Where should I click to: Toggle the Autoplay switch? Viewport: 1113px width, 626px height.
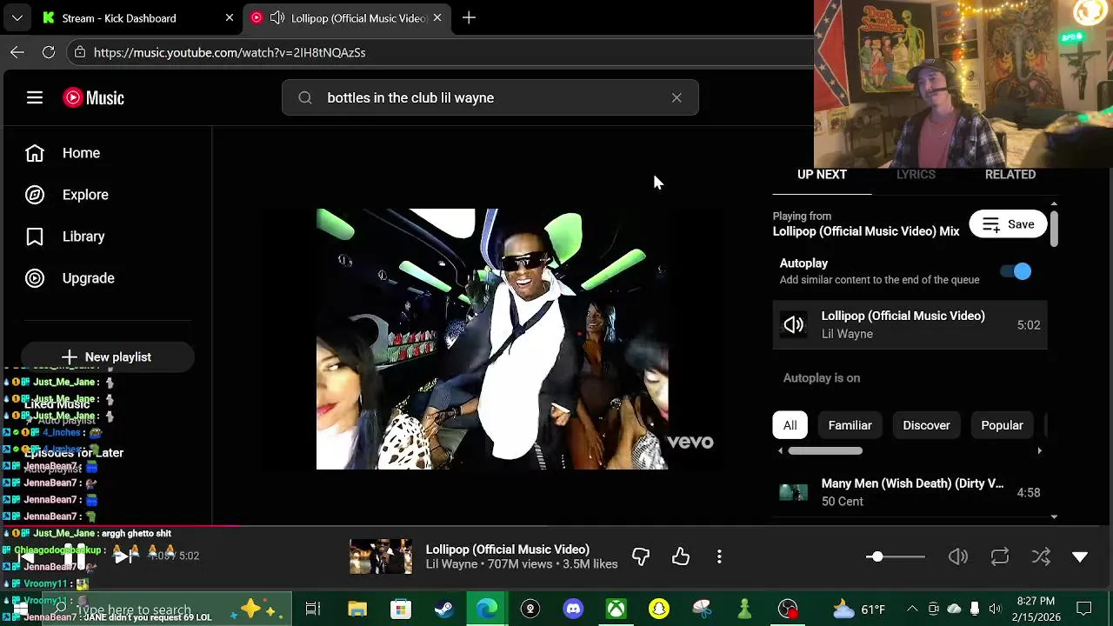pyautogui.click(x=1016, y=271)
